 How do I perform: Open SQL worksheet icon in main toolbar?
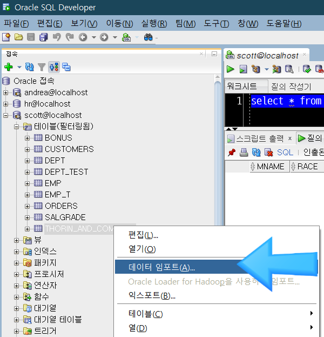pyautogui.click(x=126, y=37)
